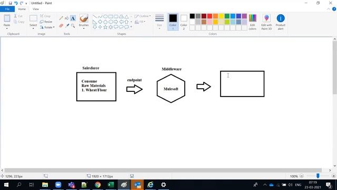Switch to the Home tab
The image size is (337, 190).
(x=22, y=9)
